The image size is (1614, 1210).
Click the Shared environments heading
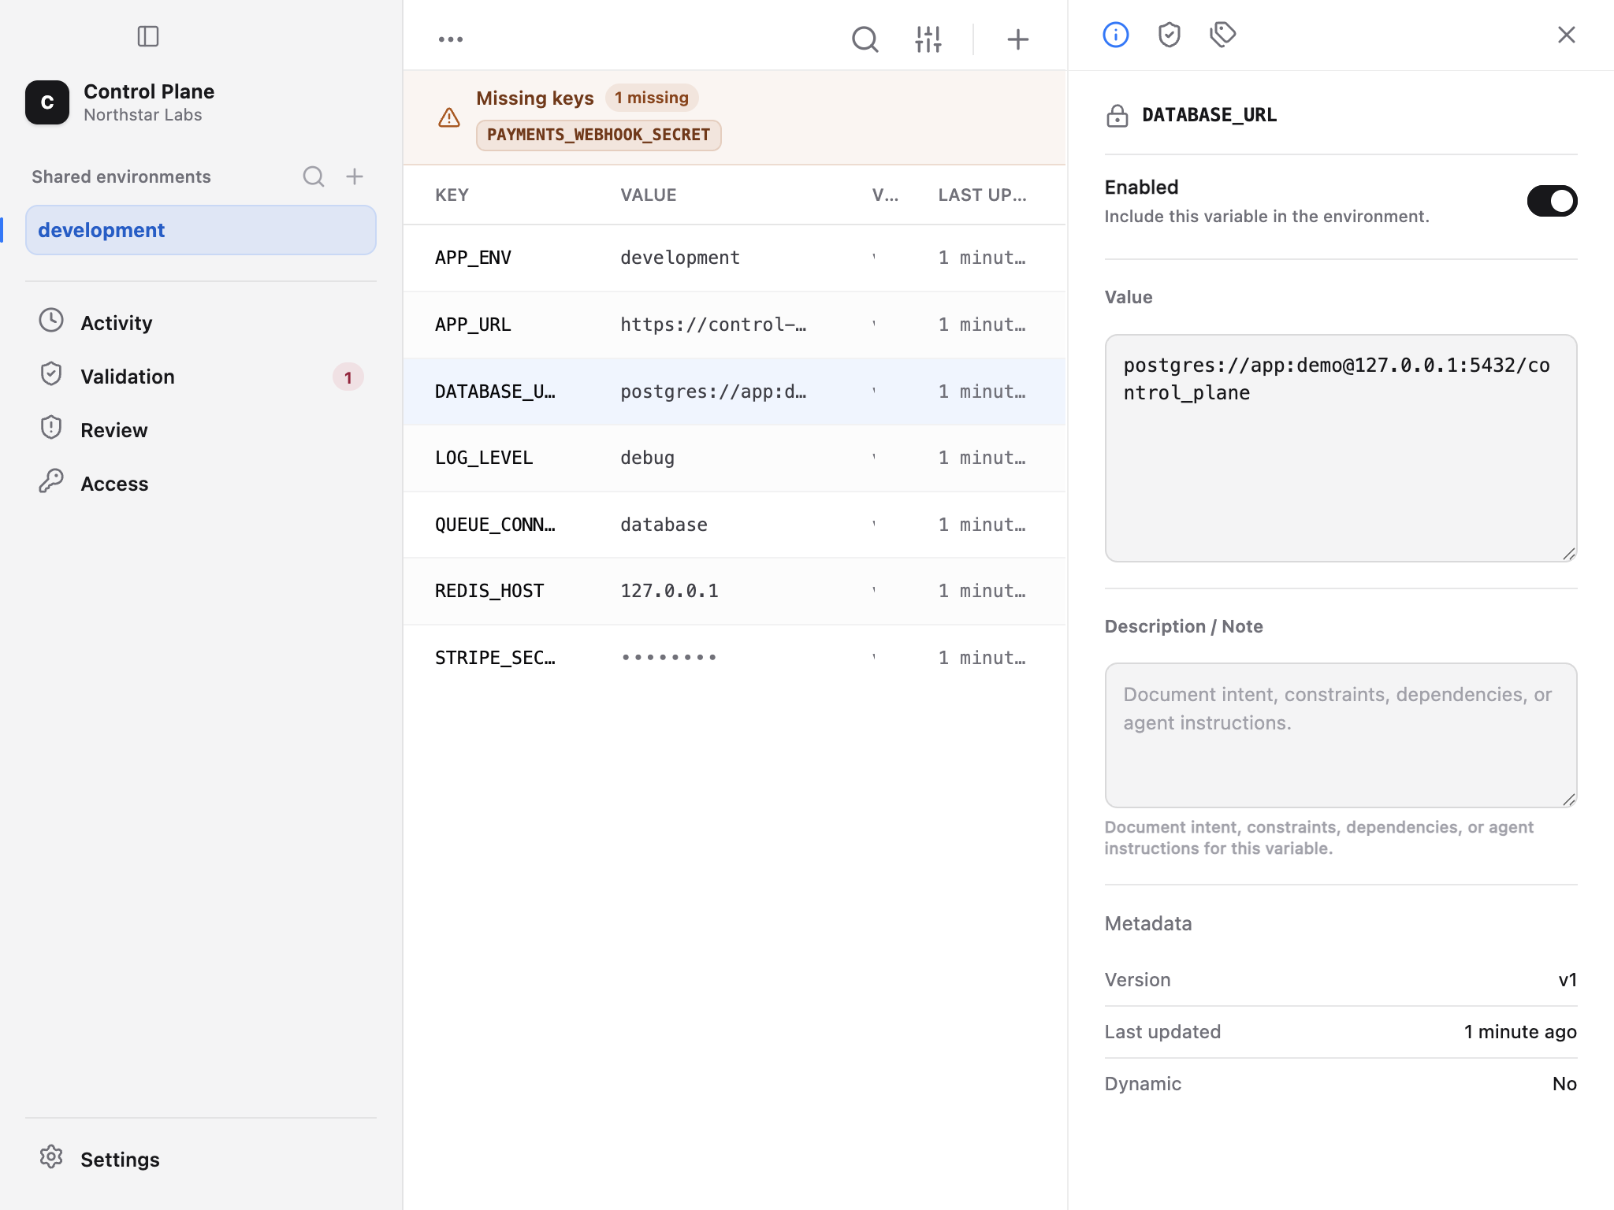click(x=121, y=176)
